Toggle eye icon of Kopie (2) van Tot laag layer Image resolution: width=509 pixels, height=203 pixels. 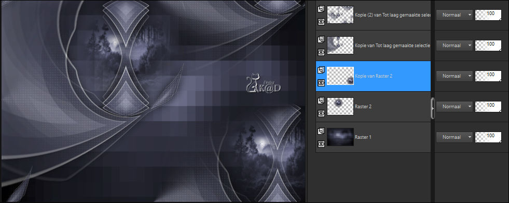[x=321, y=22]
